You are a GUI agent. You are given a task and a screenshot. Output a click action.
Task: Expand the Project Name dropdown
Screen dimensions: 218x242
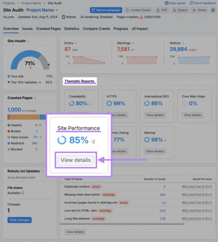(x=42, y=10)
